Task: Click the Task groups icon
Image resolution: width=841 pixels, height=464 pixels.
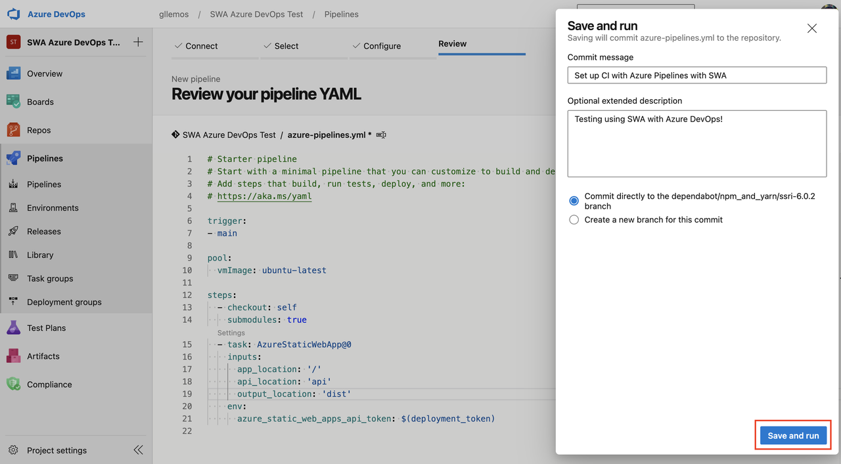Action: [13, 278]
